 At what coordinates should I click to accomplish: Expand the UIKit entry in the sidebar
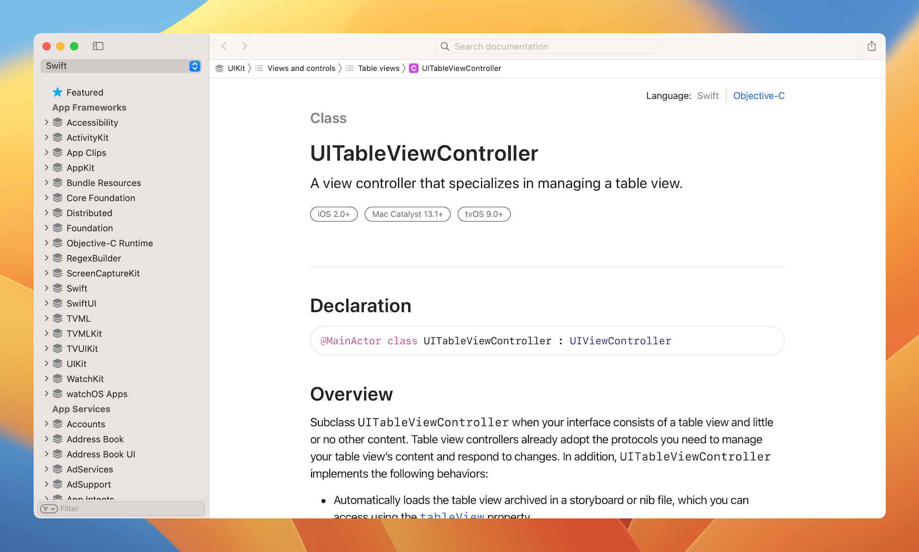click(46, 363)
